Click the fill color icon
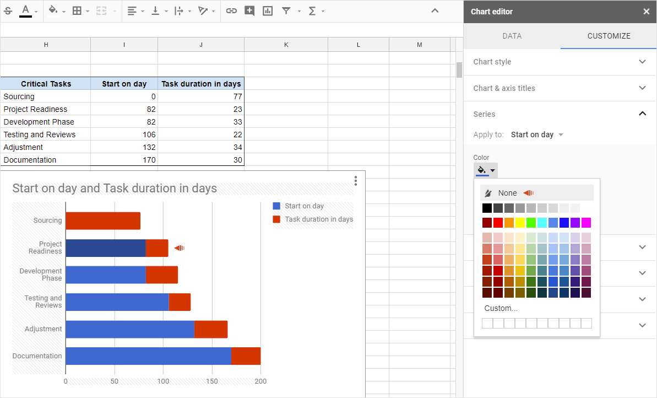This screenshot has height=398, width=657. click(53, 10)
